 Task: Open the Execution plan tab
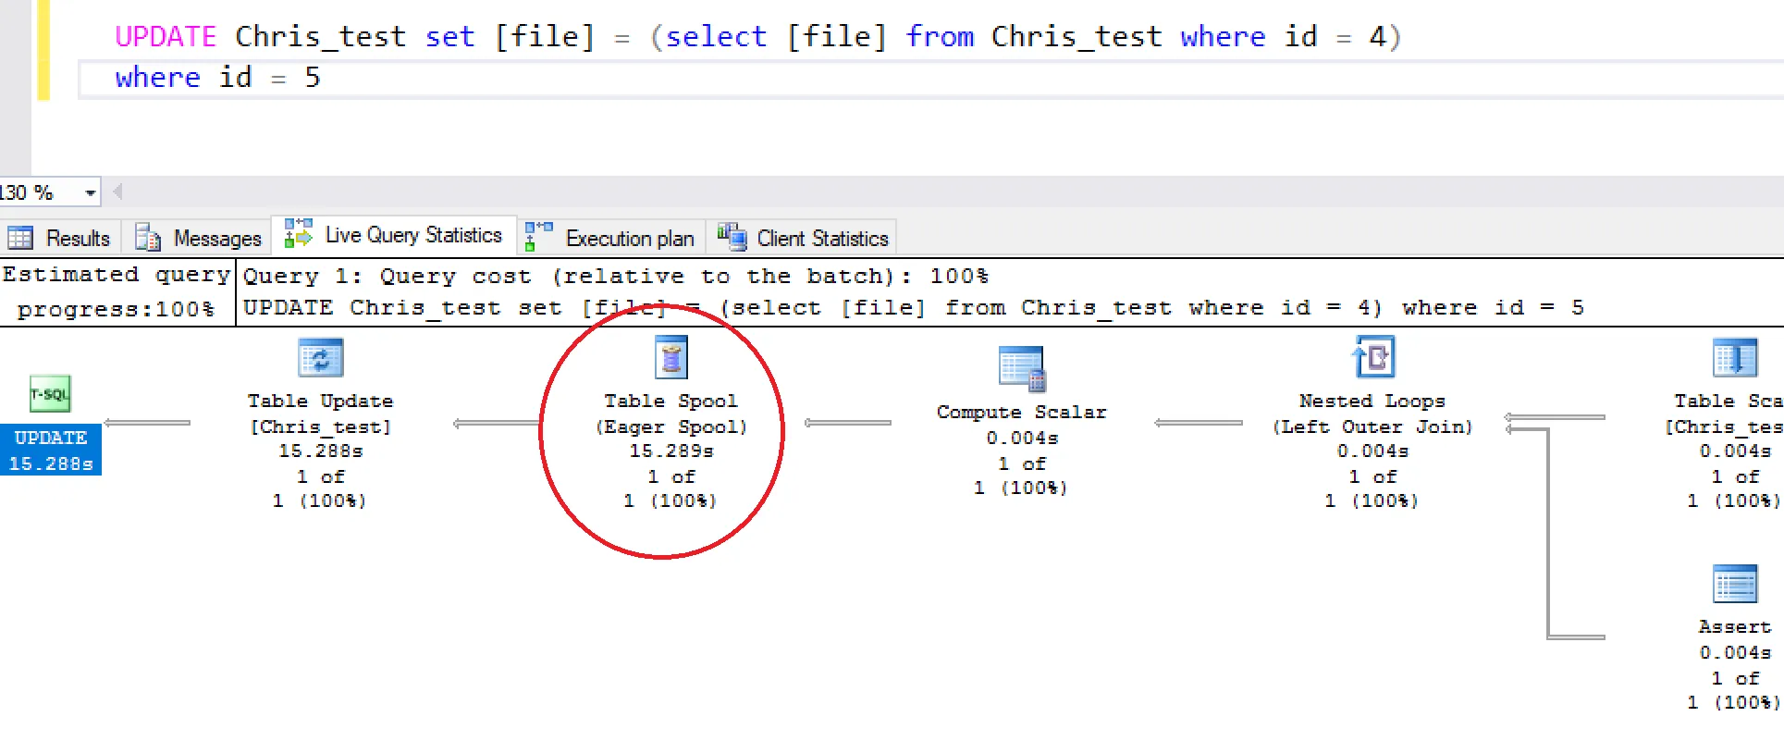click(609, 239)
